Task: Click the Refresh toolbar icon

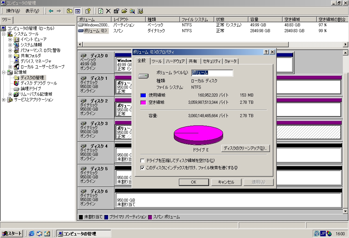Action: 101,11
